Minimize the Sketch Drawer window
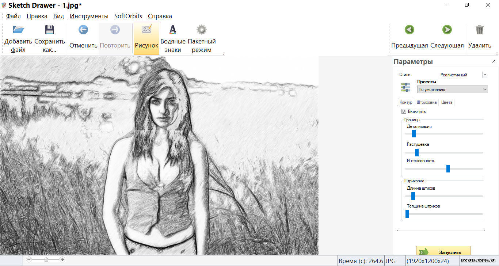Image resolution: width=499 pixels, height=266 pixels. tap(446, 5)
